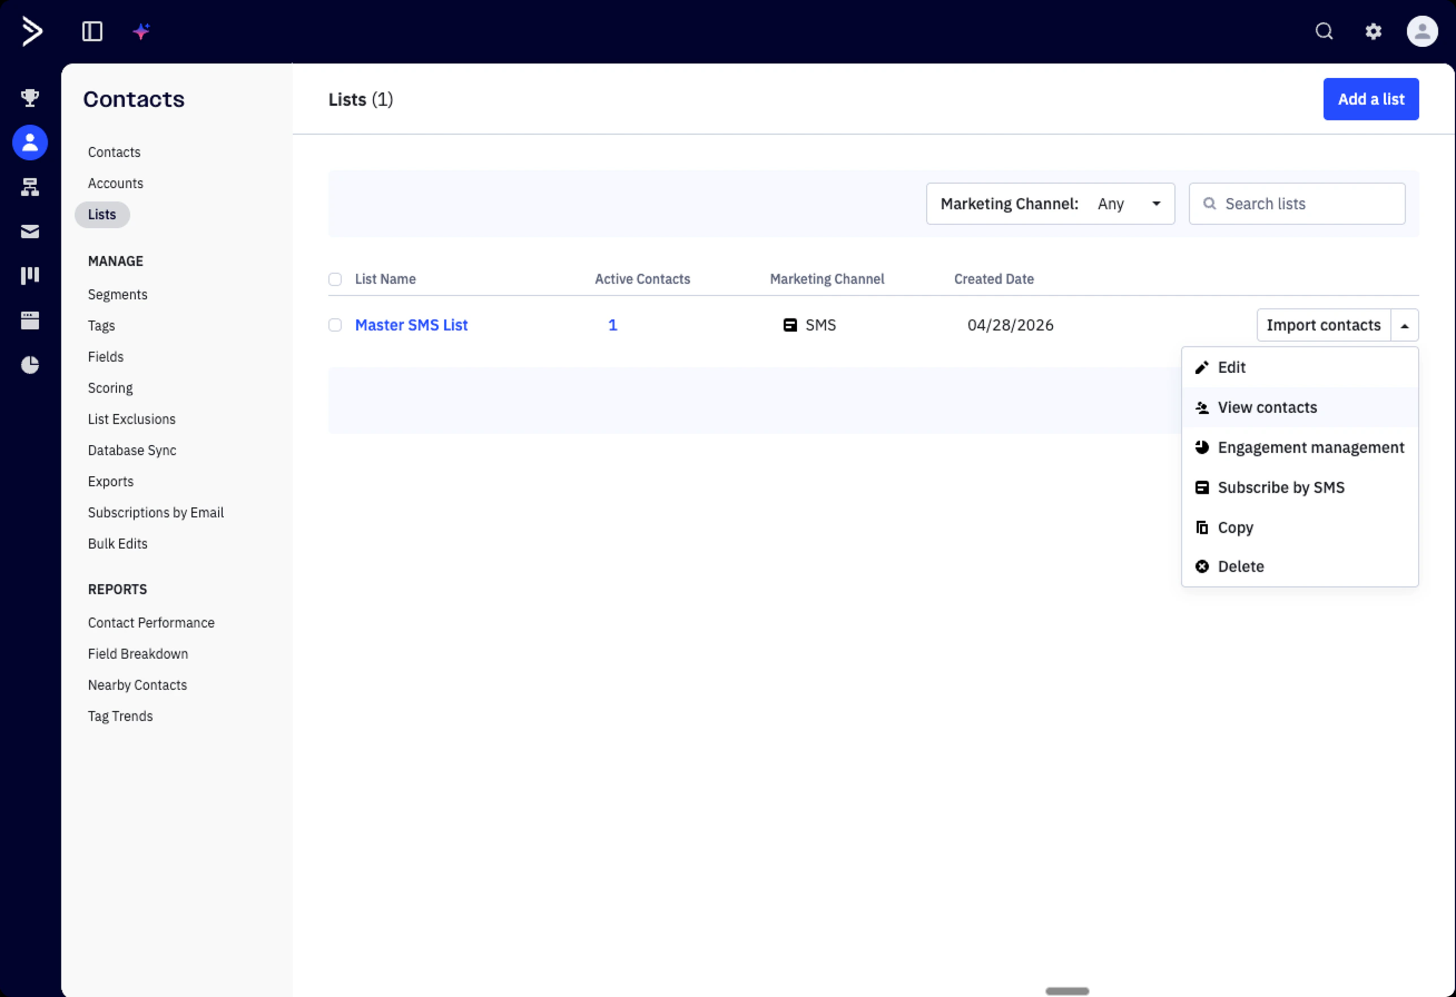This screenshot has width=1456, height=997.
Task: Collapse the Import contacts caret menu
Action: point(1405,325)
